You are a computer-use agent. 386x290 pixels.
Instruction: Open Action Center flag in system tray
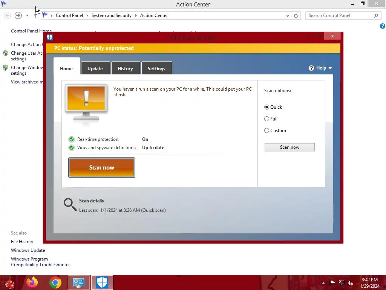[332, 283]
